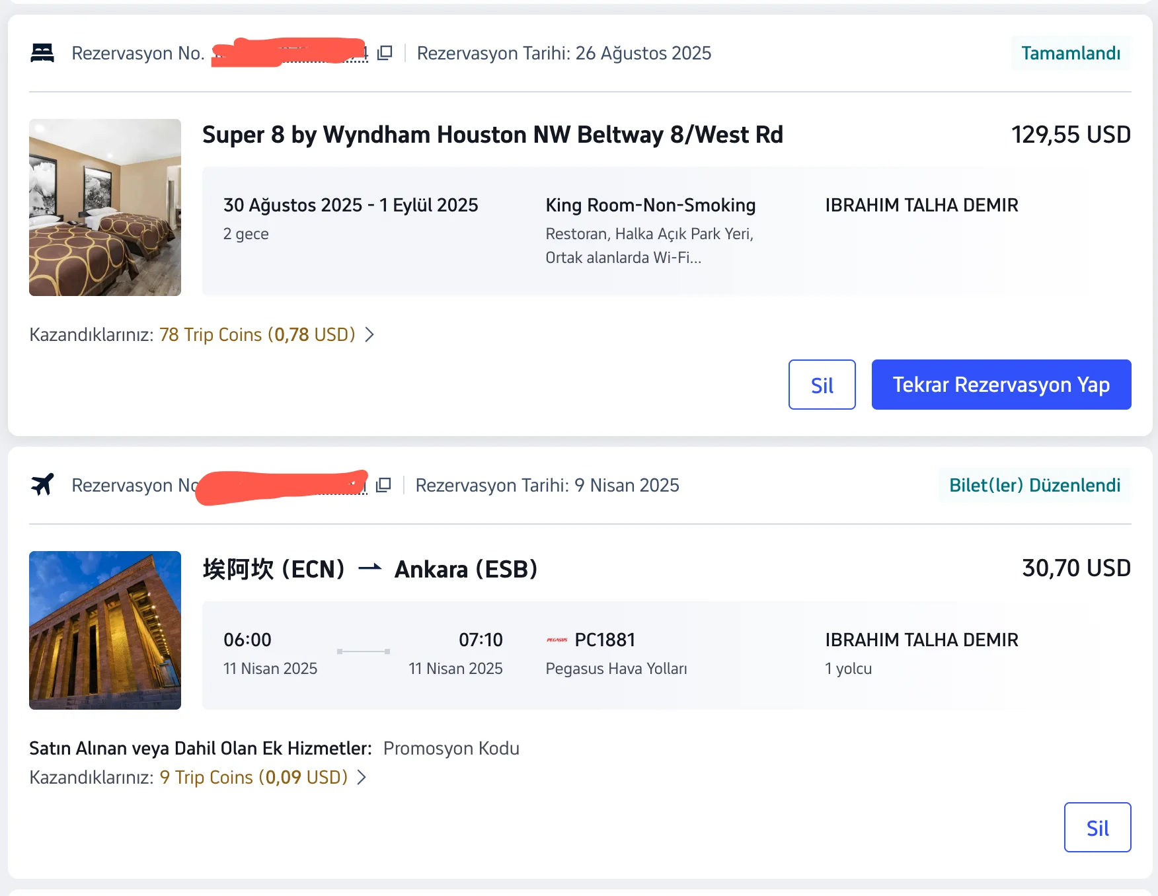Click the flight route arrow icon

[370, 568]
